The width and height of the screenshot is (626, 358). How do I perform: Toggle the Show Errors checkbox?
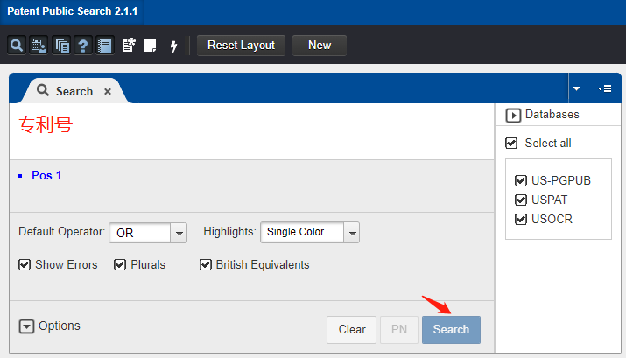coord(25,264)
